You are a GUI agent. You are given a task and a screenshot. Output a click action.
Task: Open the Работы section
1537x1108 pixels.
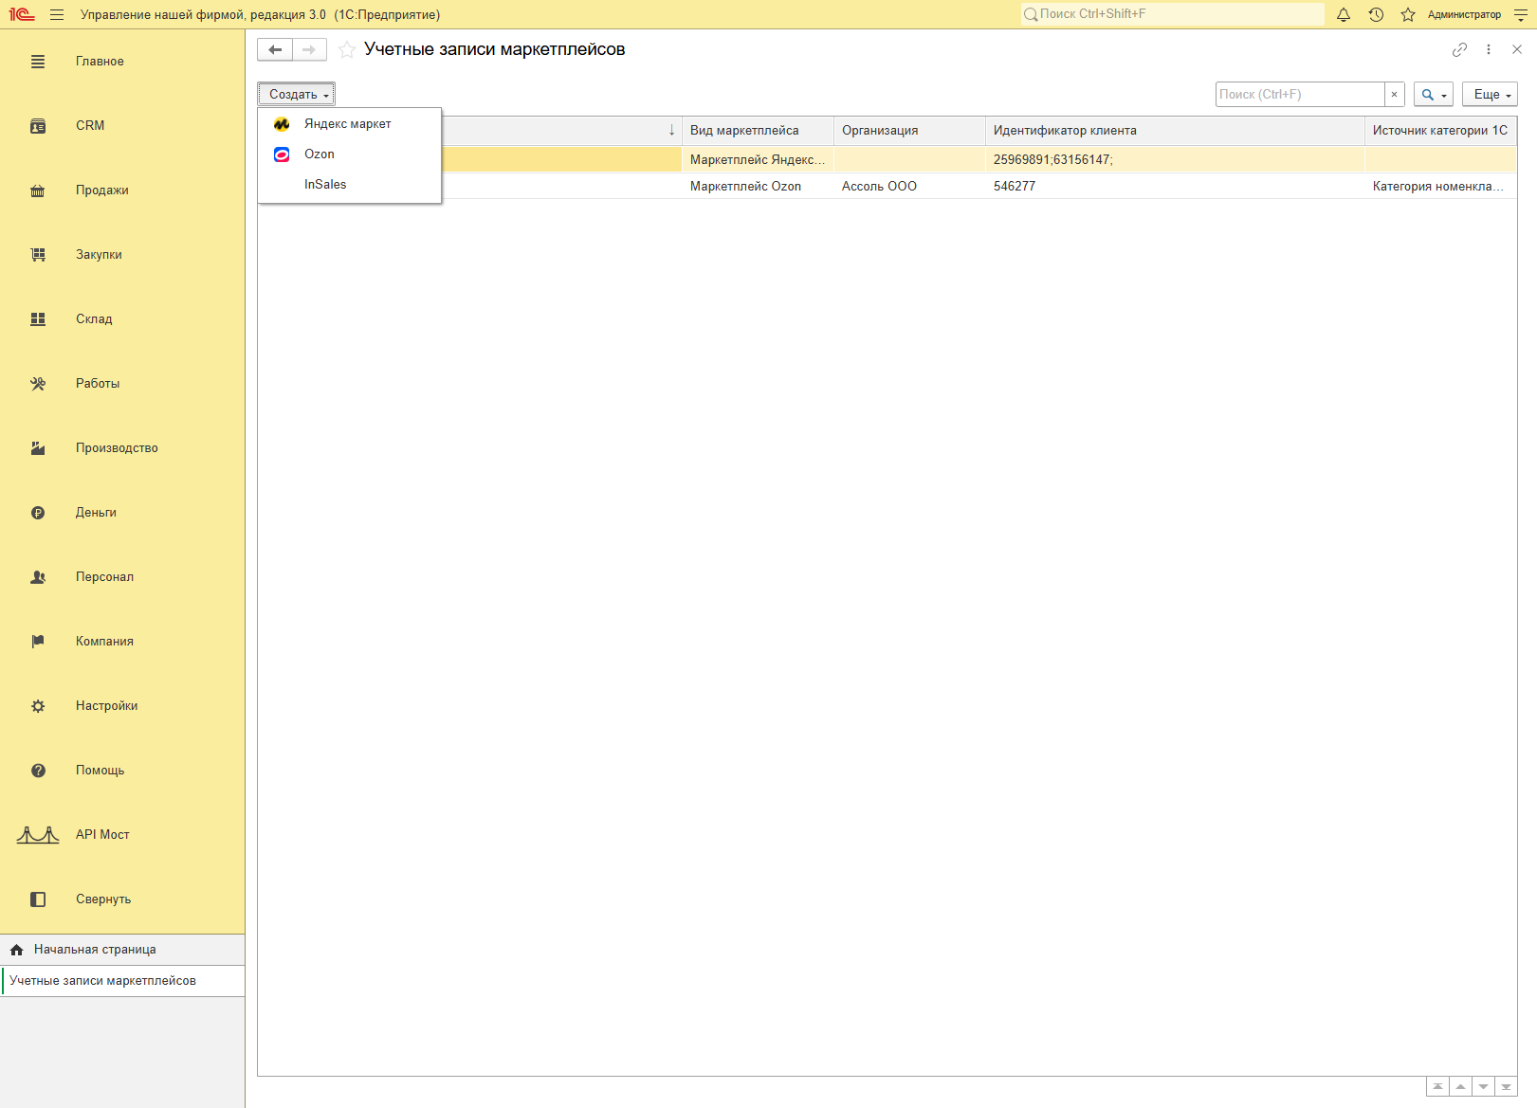click(x=122, y=384)
